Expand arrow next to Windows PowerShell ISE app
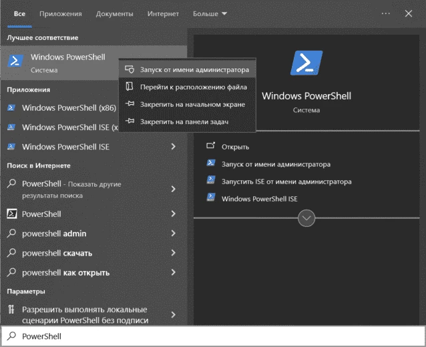The width and height of the screenshot is (426, 347). coord(173,147)
